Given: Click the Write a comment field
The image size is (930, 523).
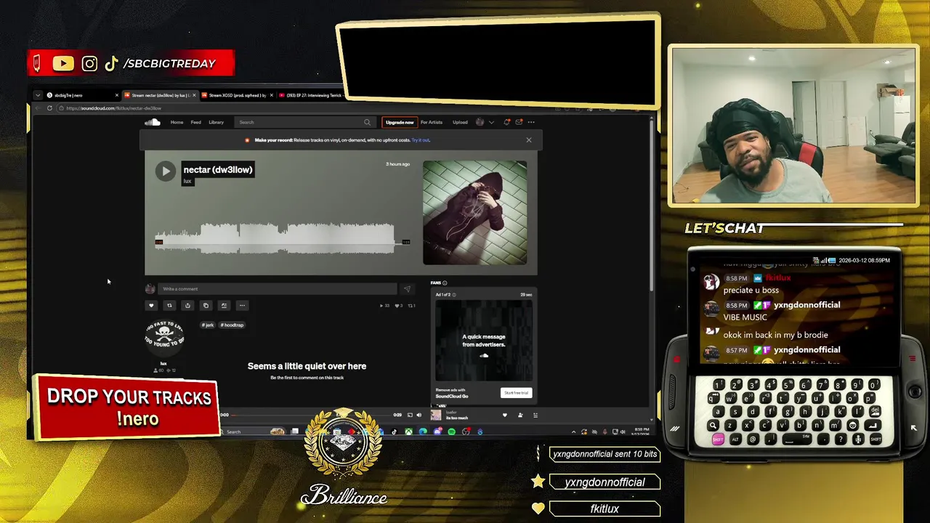Looking at the screenshot, I should (278, 289).
